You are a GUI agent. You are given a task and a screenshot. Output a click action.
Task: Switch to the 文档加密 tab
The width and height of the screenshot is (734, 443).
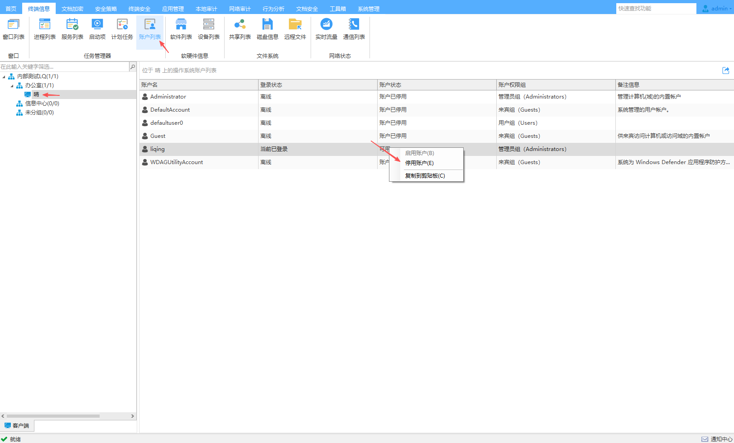[72, 9]
